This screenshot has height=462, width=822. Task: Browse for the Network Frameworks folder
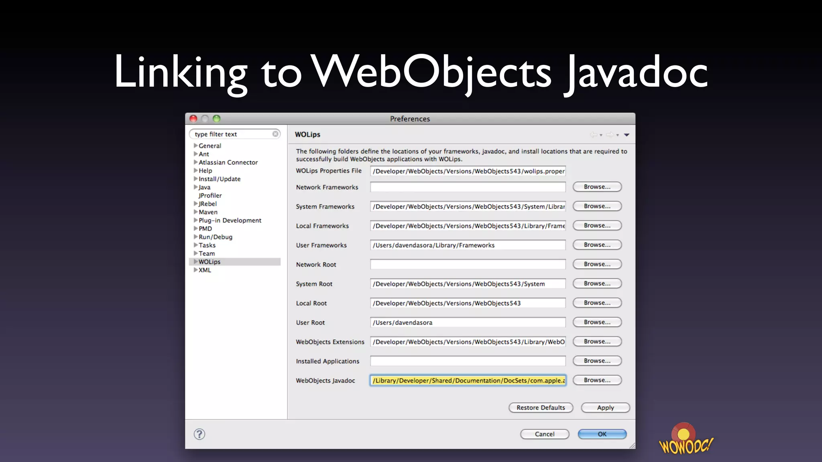tap(597, 187)
